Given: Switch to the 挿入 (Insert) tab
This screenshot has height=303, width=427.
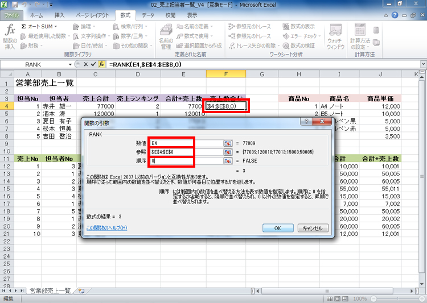Looking at the screenshot, I should tap(59, 15).
